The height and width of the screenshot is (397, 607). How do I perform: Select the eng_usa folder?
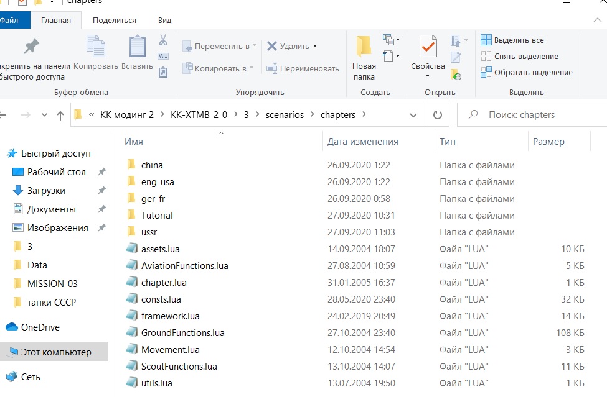pyautogui.click(x=158, y=181)
